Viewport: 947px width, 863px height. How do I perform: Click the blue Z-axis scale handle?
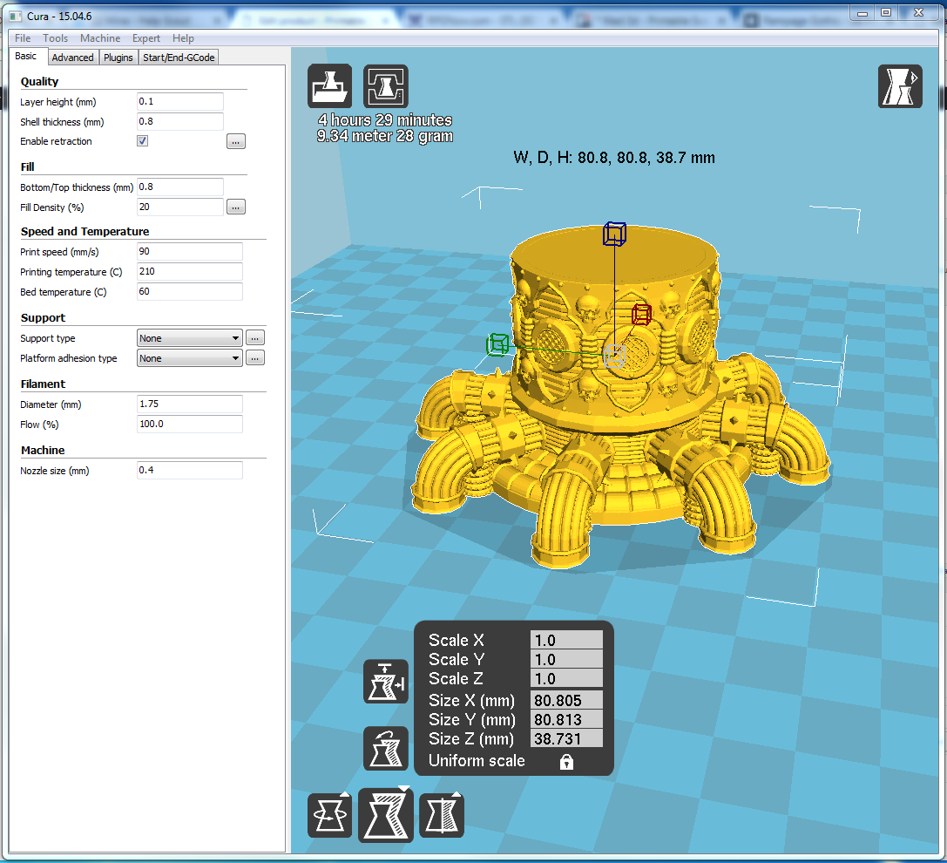tap(614, 233)
